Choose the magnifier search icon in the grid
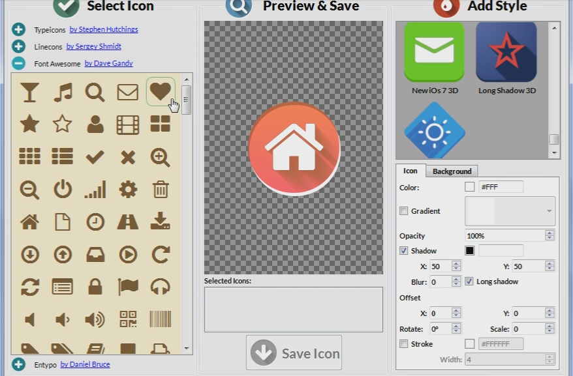 tap(95, 92)
